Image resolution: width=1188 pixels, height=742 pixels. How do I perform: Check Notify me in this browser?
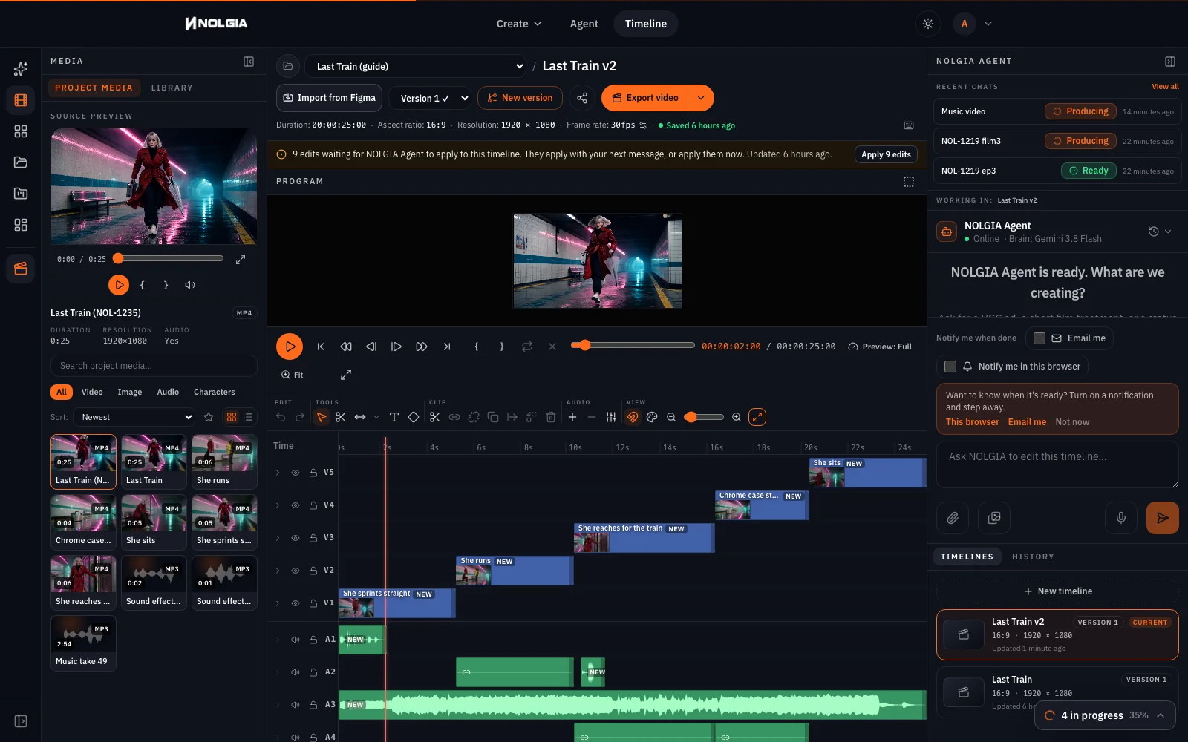tap(950, 367)
